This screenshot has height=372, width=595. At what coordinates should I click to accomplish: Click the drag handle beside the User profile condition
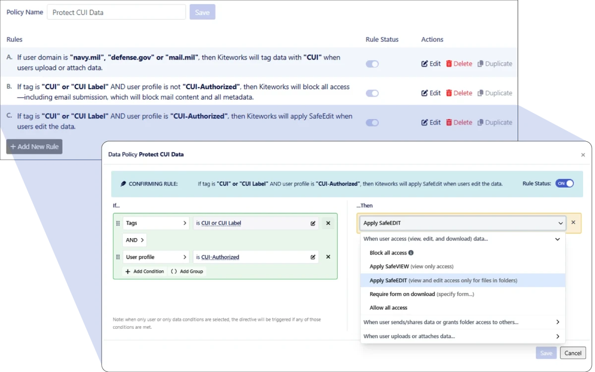pos(118,257)
